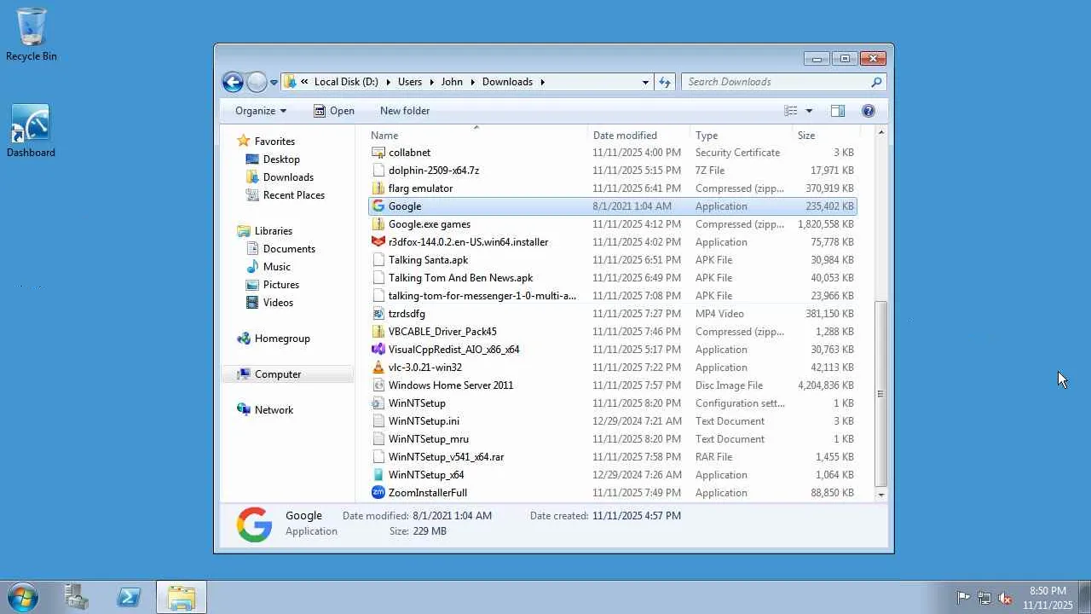Image resolution: width=1091 pixels, height=614 pixels.
Task: Sort files by Date modified column
Action: point(639,136)
